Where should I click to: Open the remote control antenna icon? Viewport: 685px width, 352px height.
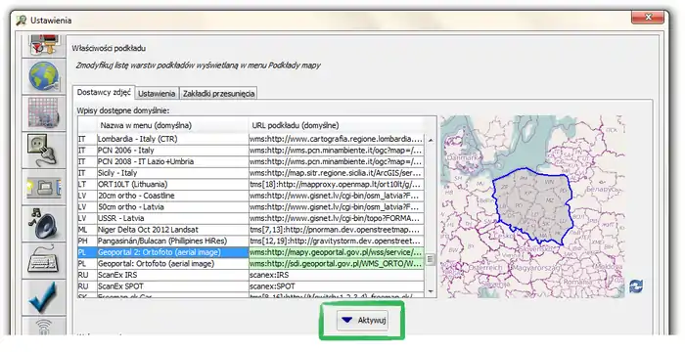tap(44, 326)
